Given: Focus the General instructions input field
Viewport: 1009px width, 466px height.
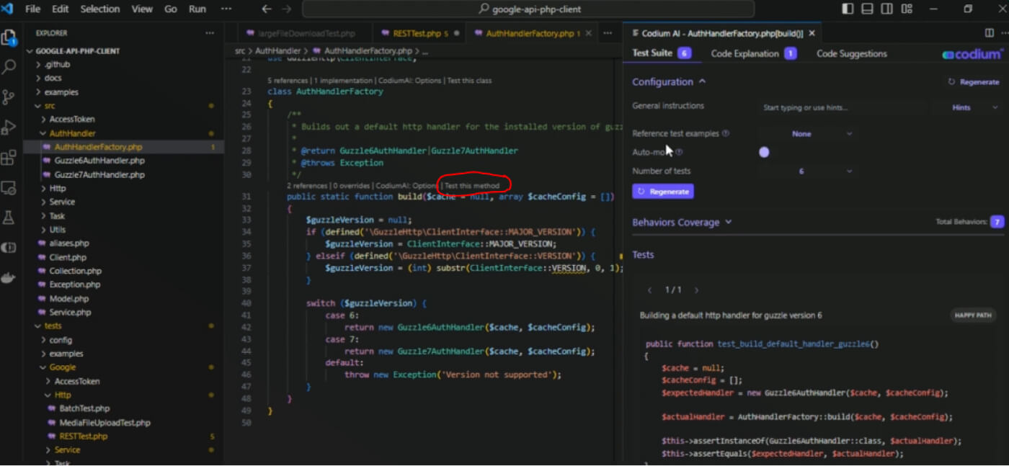Looking at the screenshot, I should tap(843, 108).
